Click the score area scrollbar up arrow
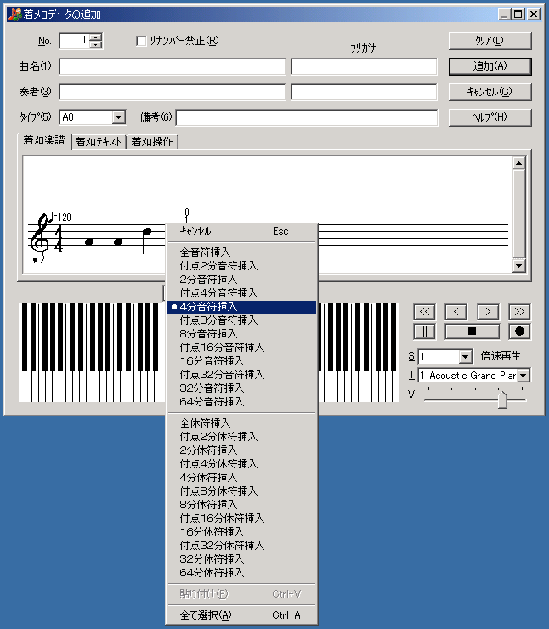This screenshot has height=629, width=549. tap(519, 163)
